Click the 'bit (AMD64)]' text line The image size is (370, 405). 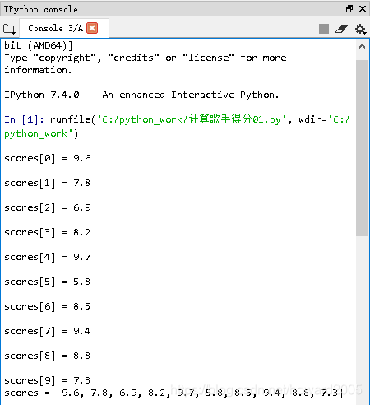pos(39,45)
